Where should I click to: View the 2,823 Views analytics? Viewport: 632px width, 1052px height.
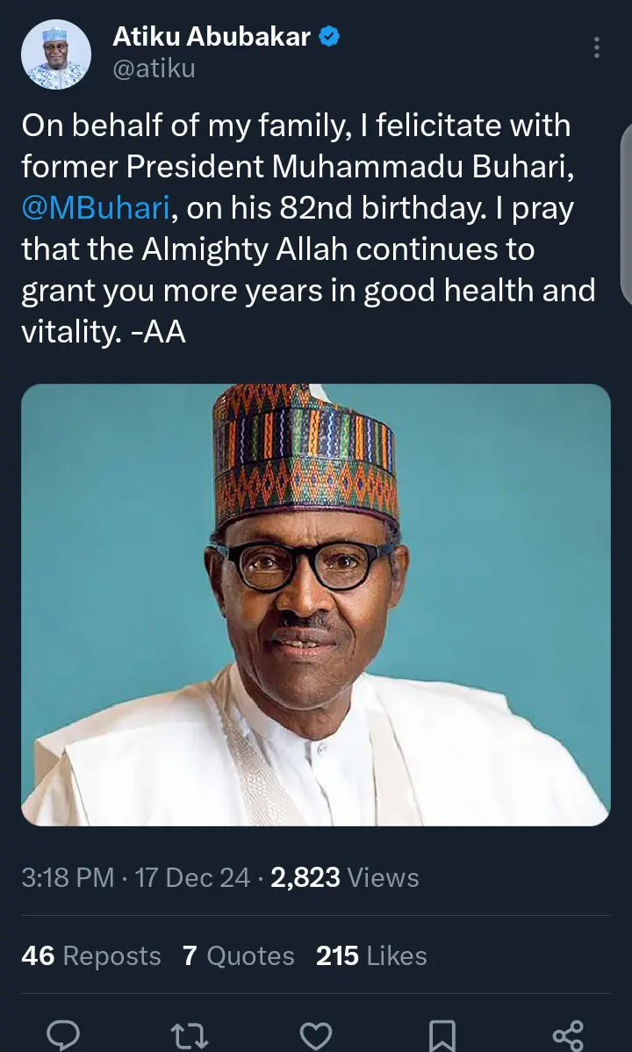pos(344,877)
